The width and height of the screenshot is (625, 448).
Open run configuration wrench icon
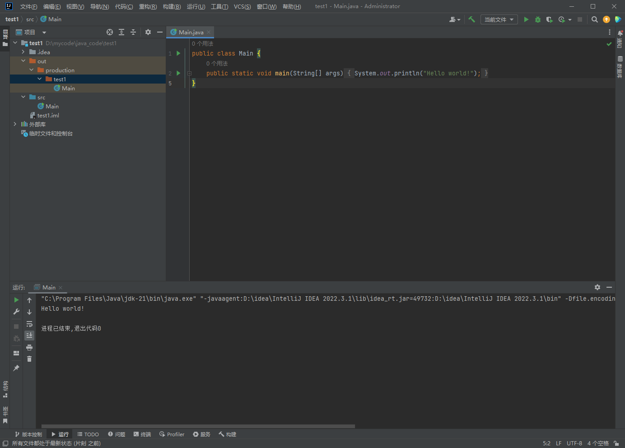pos(16,312)
